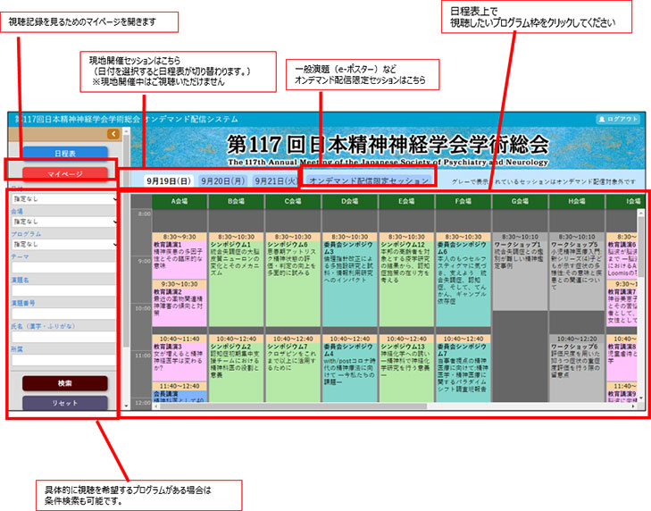Open the 会長講演 session at 11:40~12:40
This screenshot has height=511, width=651.
(x=179, y=392)
